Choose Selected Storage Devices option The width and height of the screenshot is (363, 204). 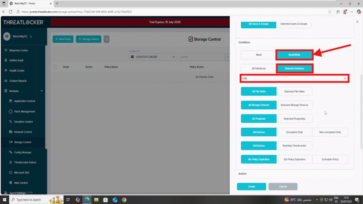click(294, 105)
